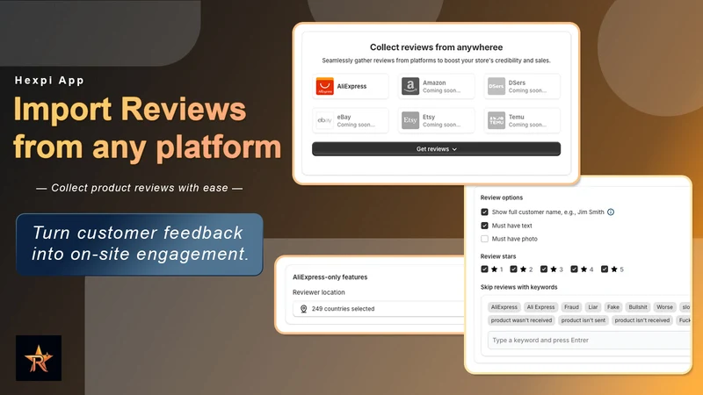The height and width of the screenshot is (395, 703).
Task: Uncheck the Must have text checkbox
Action: tap(484, 226)
